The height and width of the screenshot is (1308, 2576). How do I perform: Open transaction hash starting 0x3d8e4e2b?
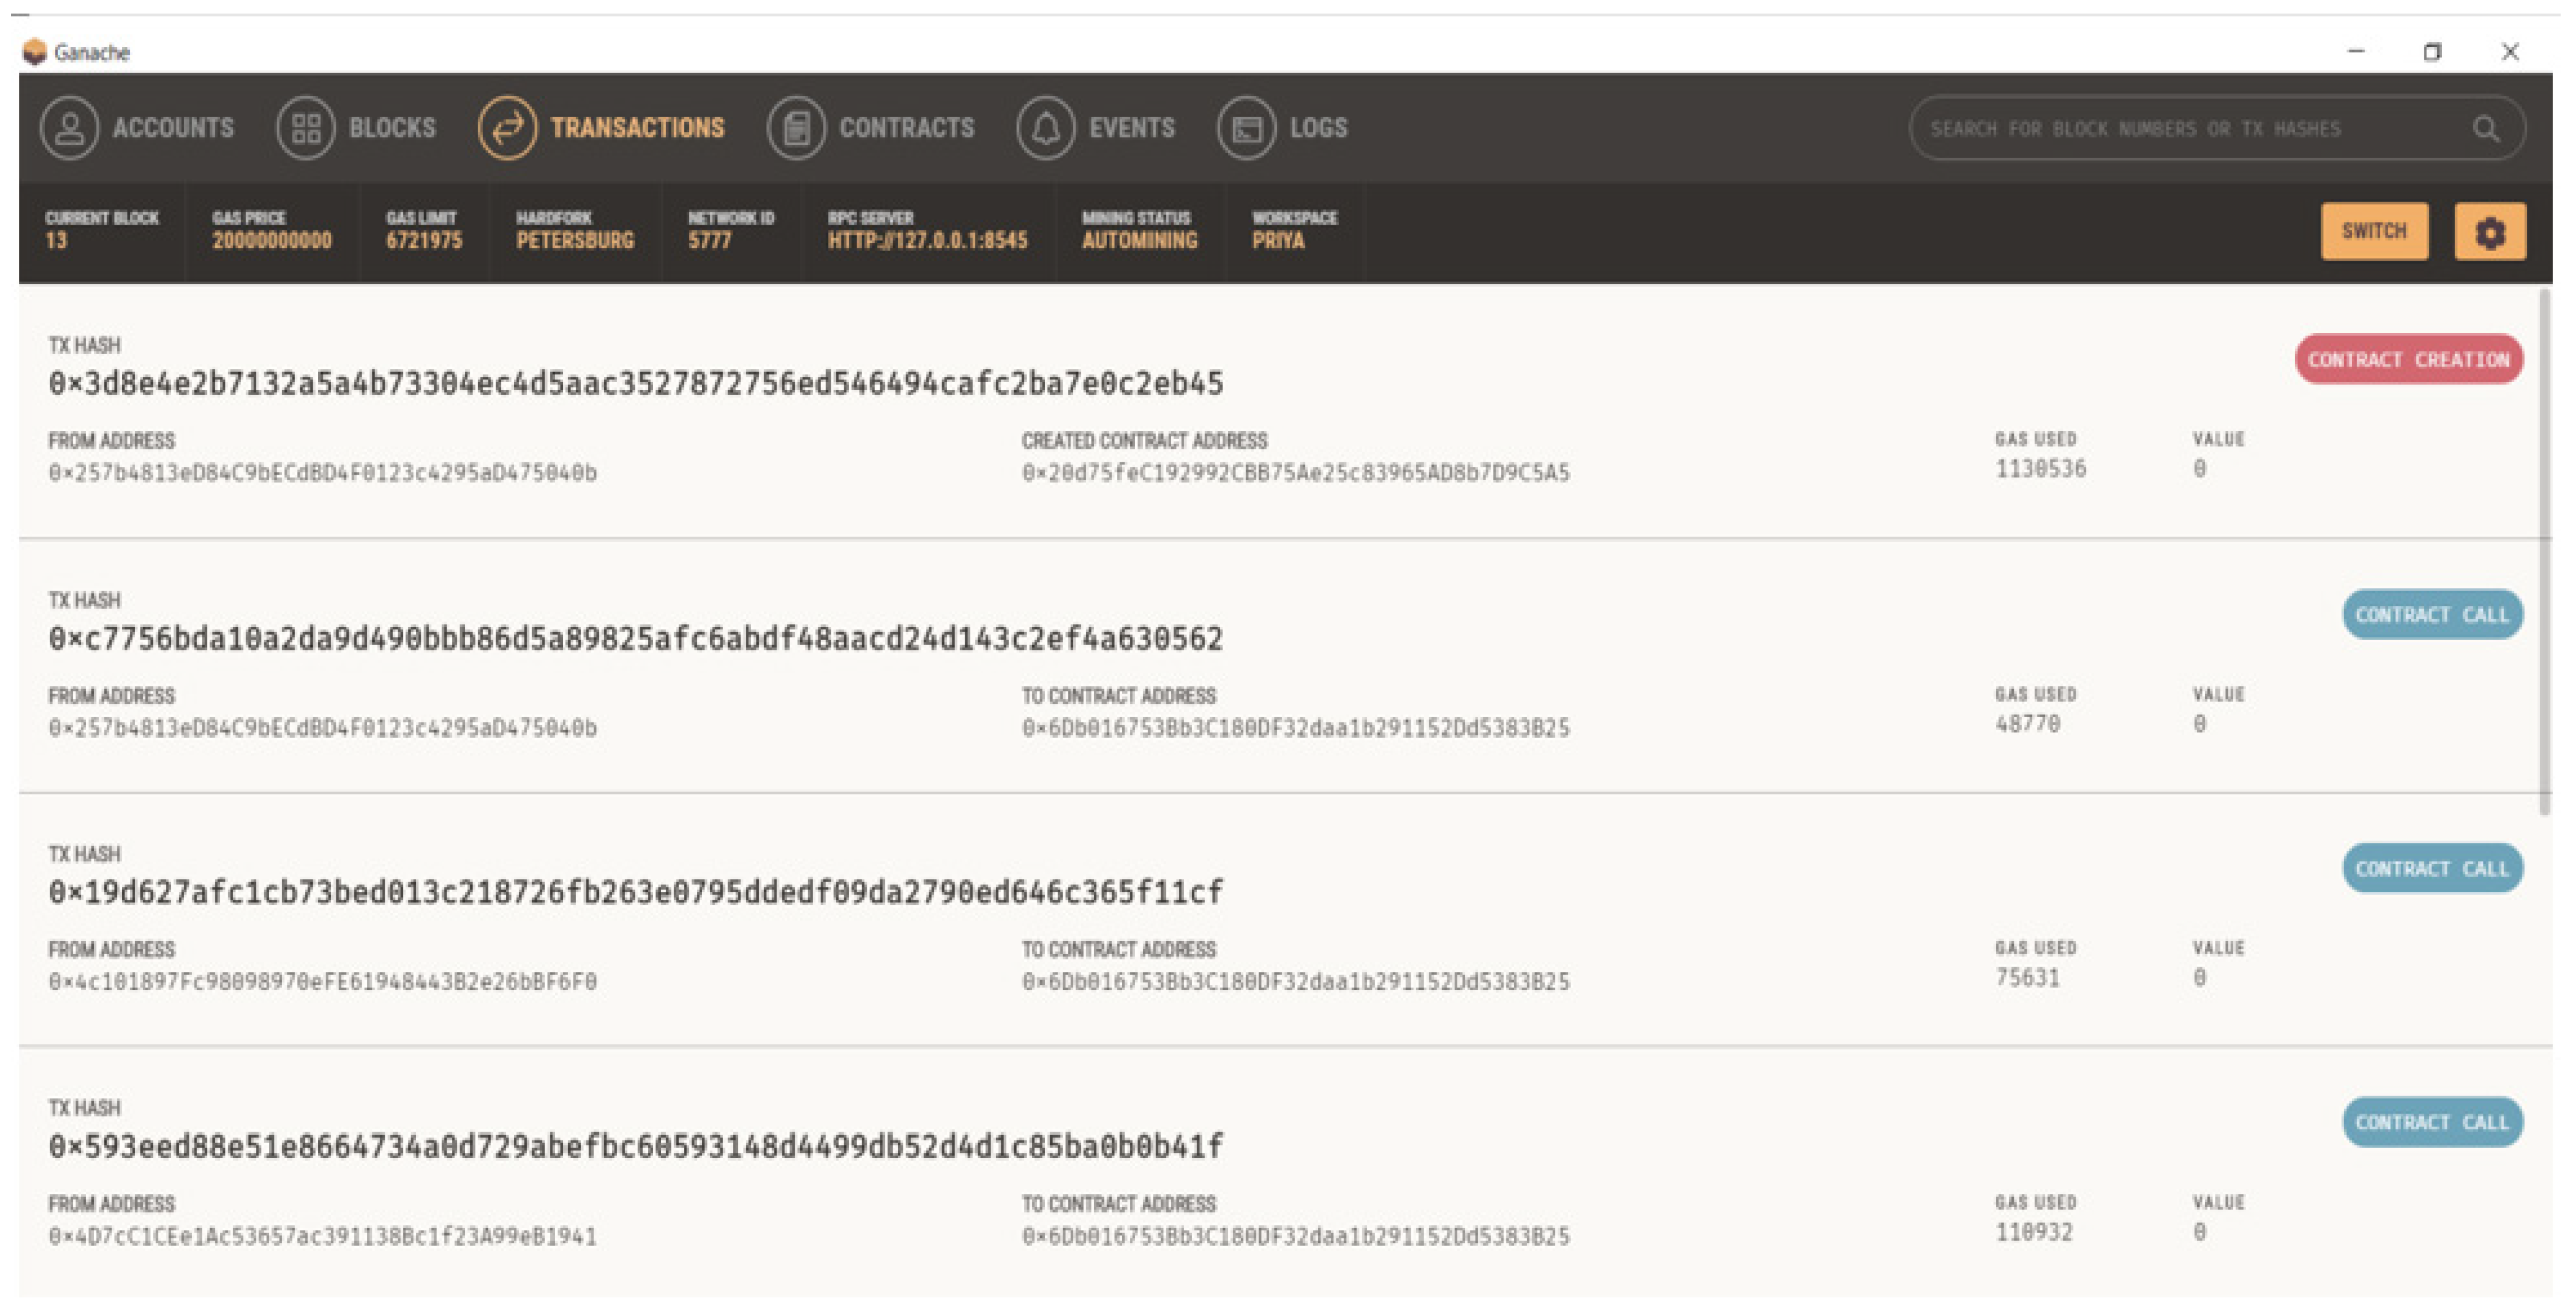[635, 384]
